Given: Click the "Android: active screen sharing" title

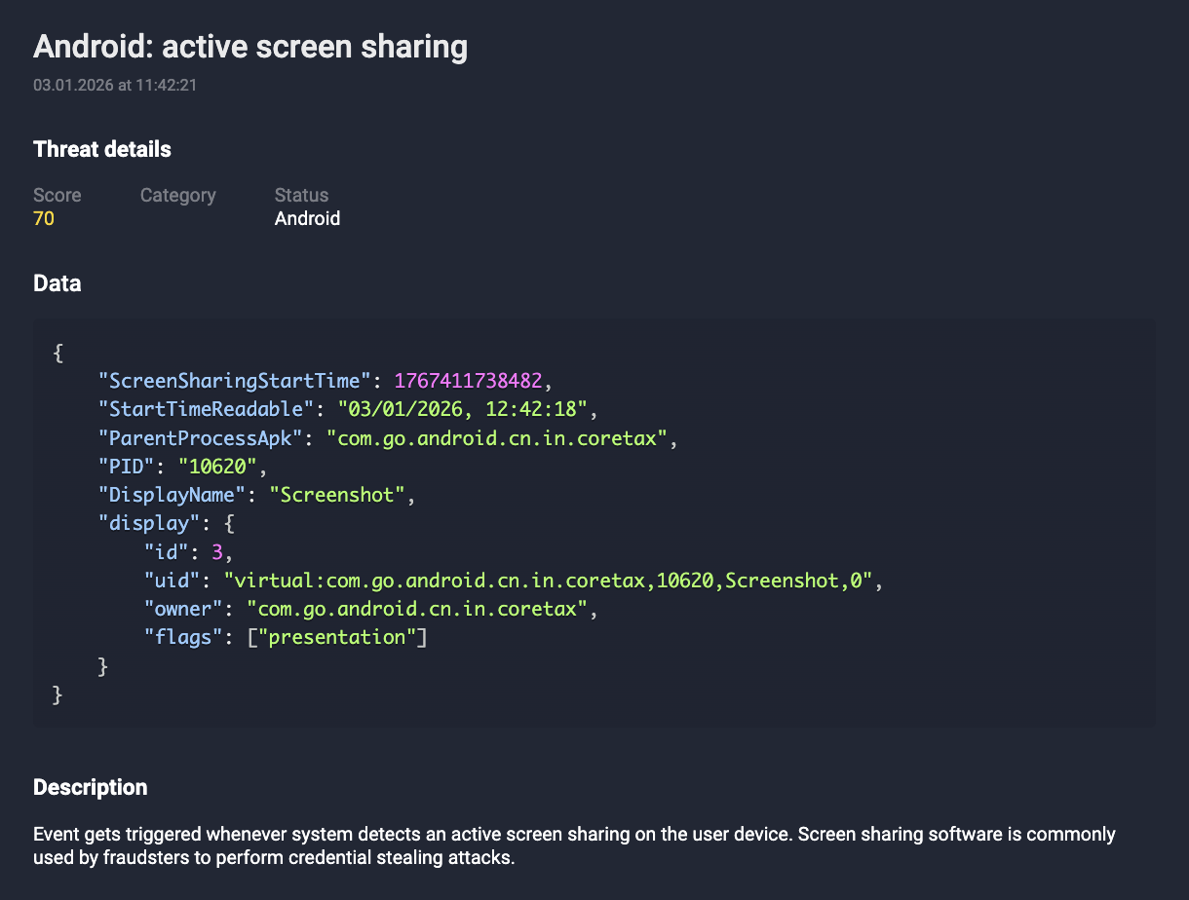Looking at the screenshot, I should (249, 46).
